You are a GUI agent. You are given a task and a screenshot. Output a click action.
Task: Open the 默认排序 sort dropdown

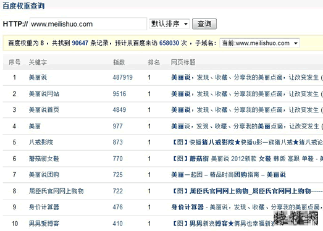169,23
